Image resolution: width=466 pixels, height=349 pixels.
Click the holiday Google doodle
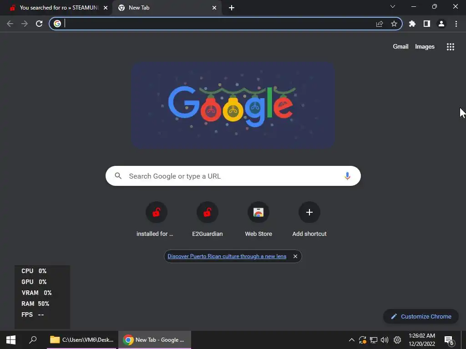[x=233, y=105]
